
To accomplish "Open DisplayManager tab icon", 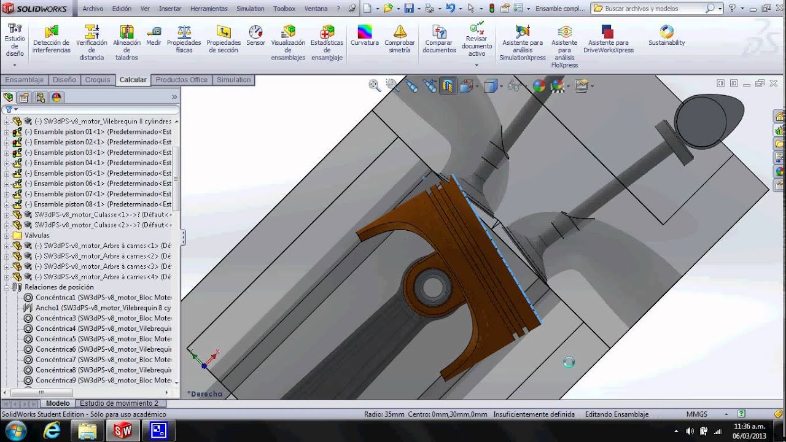I will coord(56,97).
